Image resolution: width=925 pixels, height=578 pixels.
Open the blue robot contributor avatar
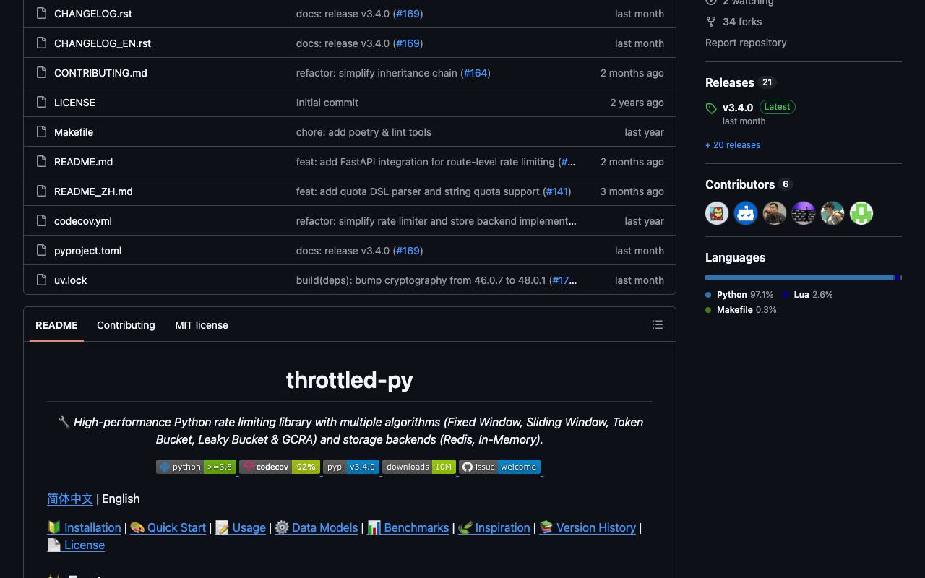(x=746, y=213)
